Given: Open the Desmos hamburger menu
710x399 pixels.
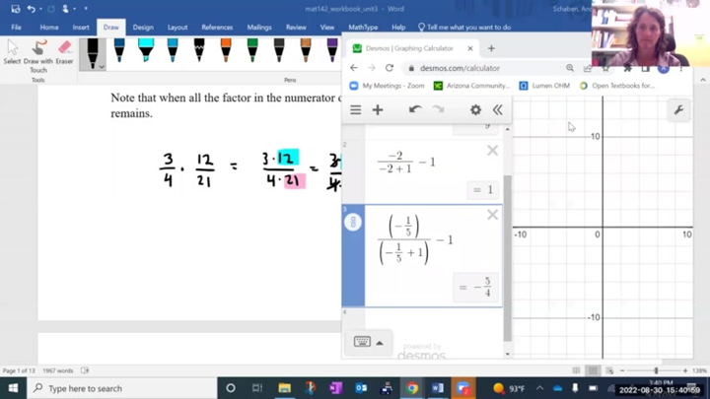Looking at the screenshot, I should [356, 110].
